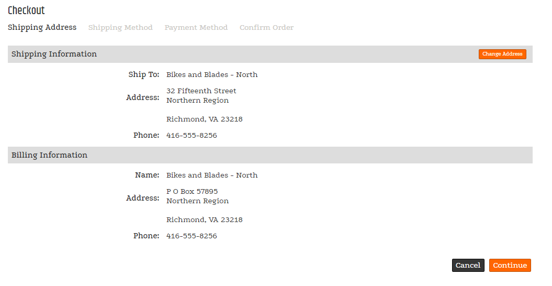The height and width of the screenshot is (286, 552).
Task: Click Richmond, VA 23218 under Shipping Information
Action: [x=205, y=119]
